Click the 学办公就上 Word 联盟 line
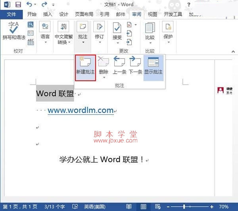The image size is (238, 211). (x=101, y=160)
